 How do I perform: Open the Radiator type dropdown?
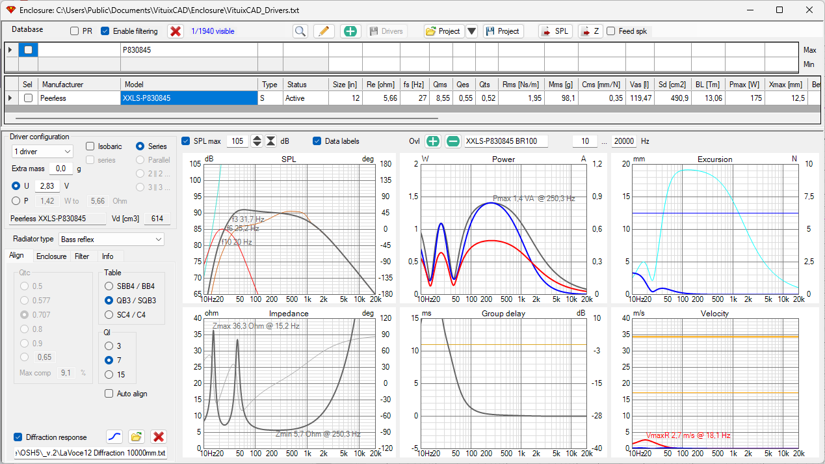(111, 239)
